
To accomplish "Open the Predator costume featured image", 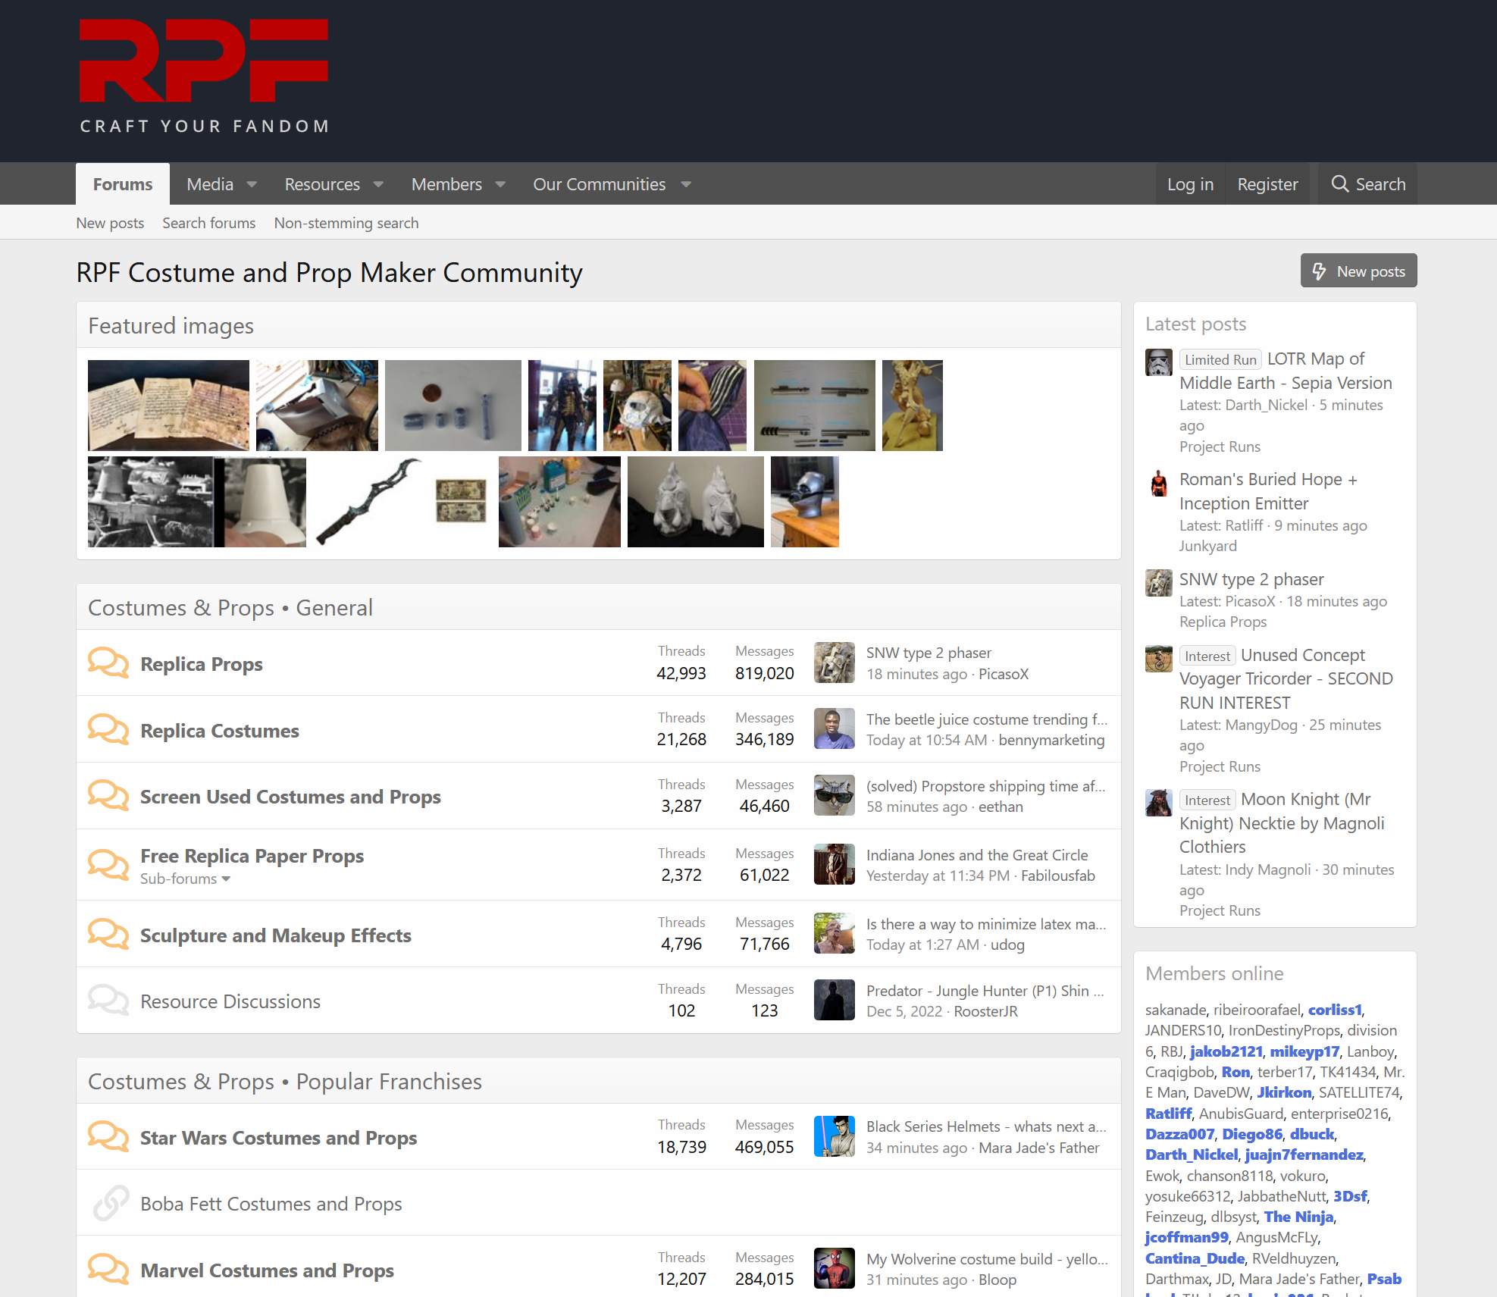I will [562, 406].
